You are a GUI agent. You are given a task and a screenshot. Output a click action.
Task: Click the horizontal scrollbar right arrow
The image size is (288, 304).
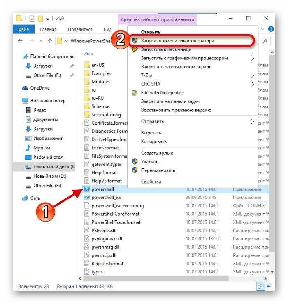coord(265,278)
